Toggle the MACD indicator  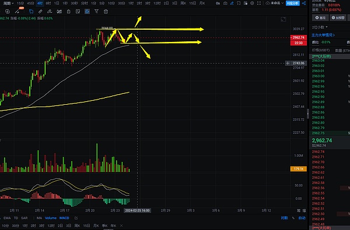pyautogui.click(x=64, y=218)
